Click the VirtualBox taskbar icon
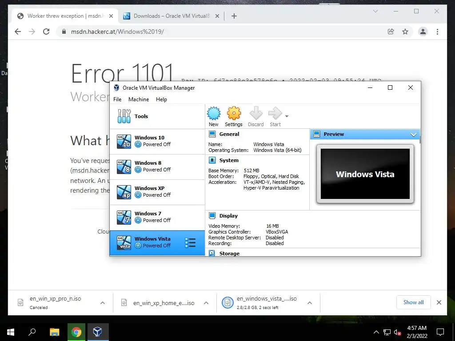 click(97, 332)
